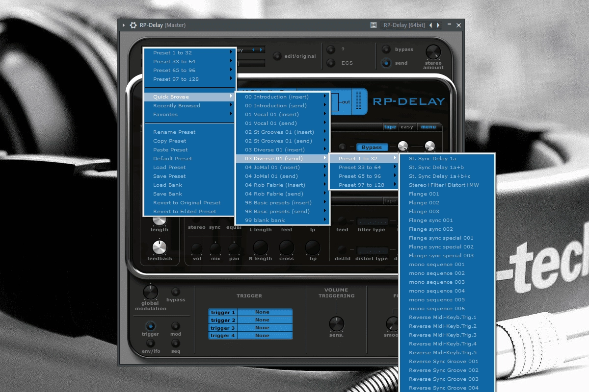Toggle the ECS LED button
This screenshot has height=392, width=589.
click(x=331, y=63)
